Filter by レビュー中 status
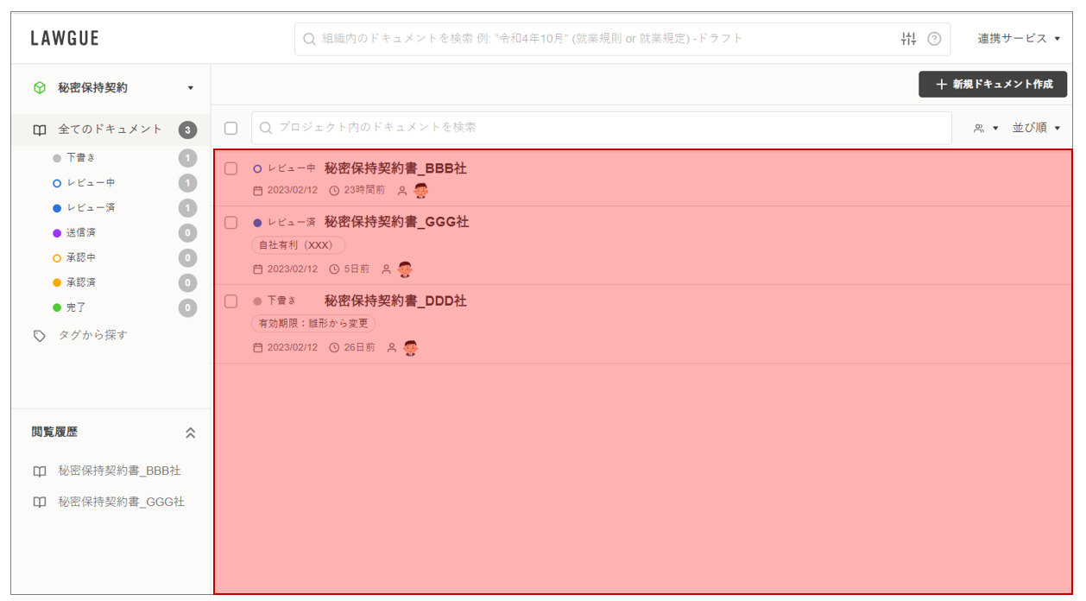The height and width of the screenshot is (601, 1086). pyautogui.click(x=91, y=183)
